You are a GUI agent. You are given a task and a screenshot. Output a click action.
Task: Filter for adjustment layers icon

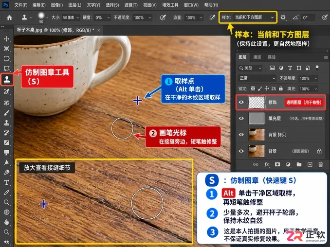coord(281,68)
